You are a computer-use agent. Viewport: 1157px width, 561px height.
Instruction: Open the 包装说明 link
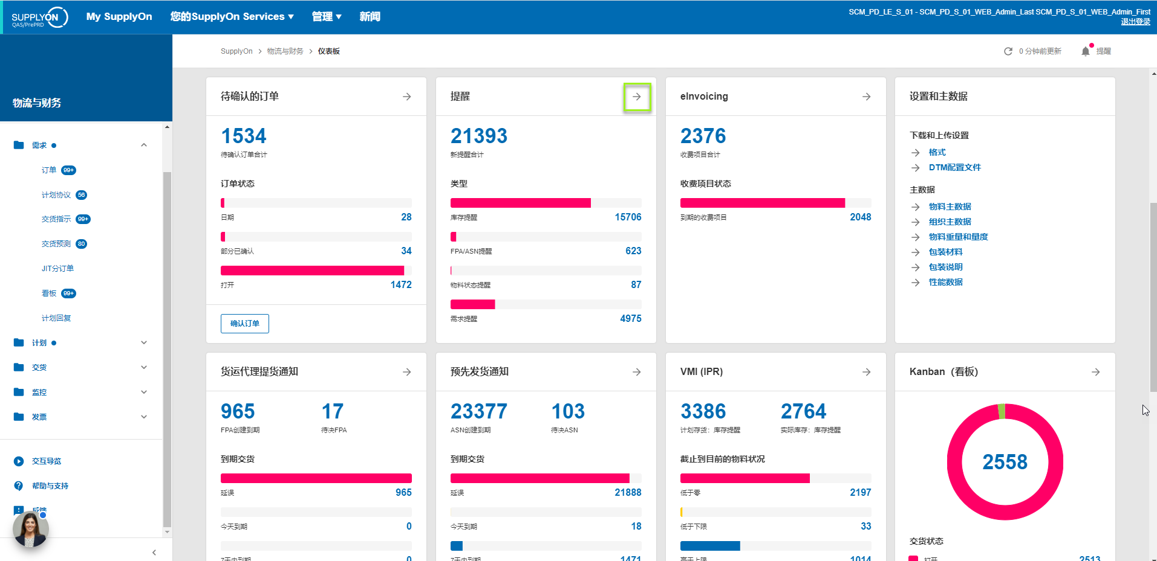[946, 268]
